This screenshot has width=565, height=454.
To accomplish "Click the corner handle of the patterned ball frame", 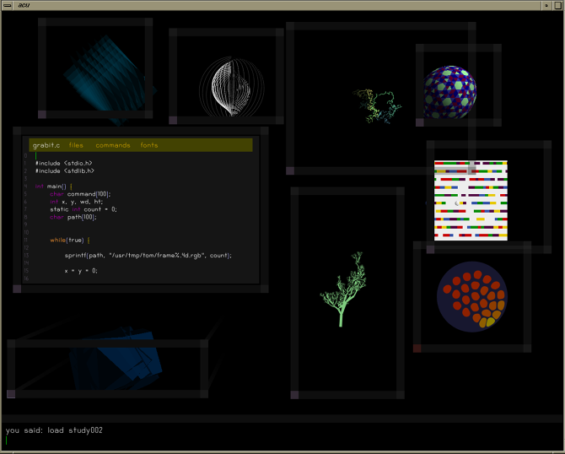I will 419,123.
